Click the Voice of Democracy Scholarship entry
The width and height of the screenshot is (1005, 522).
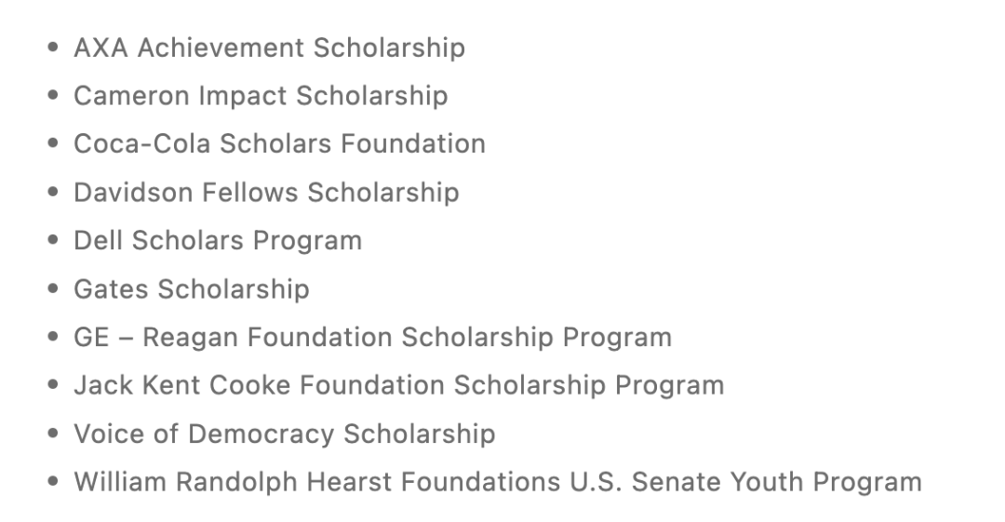pos(285,434)
